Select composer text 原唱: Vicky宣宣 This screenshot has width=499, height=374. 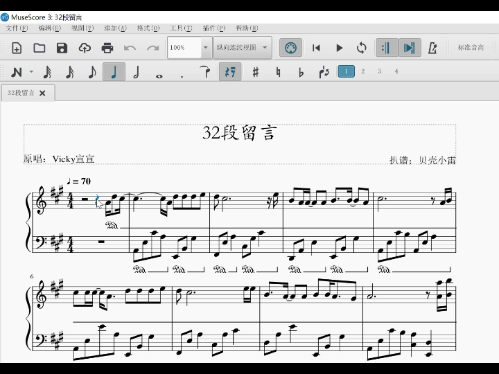click(x=59, y=159)
